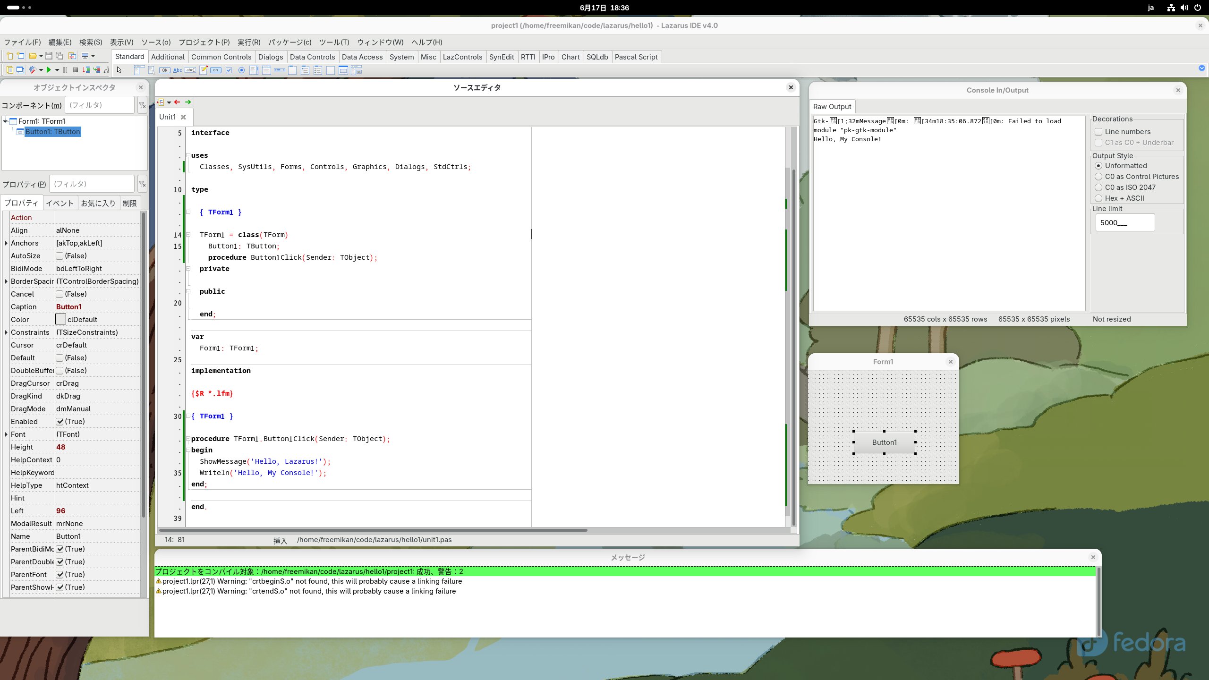The height and width of the screenshot is (680, 1209).
Task: Click the Line limit input field
Action: (x=1124, y=223)
